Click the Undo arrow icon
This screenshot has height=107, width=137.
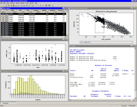[x=26, y=6]
